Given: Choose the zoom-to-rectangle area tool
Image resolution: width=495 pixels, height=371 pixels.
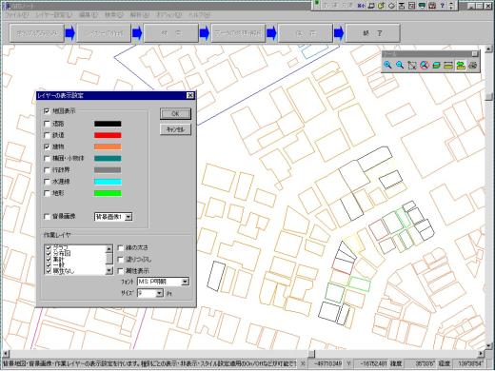Looking at the screenshot, I should tap(412, 66).
